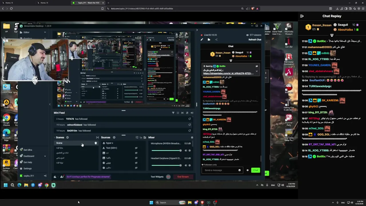Add a new source with the plus icon
This screenshot has height=206, width=366.
pos(114,137)
